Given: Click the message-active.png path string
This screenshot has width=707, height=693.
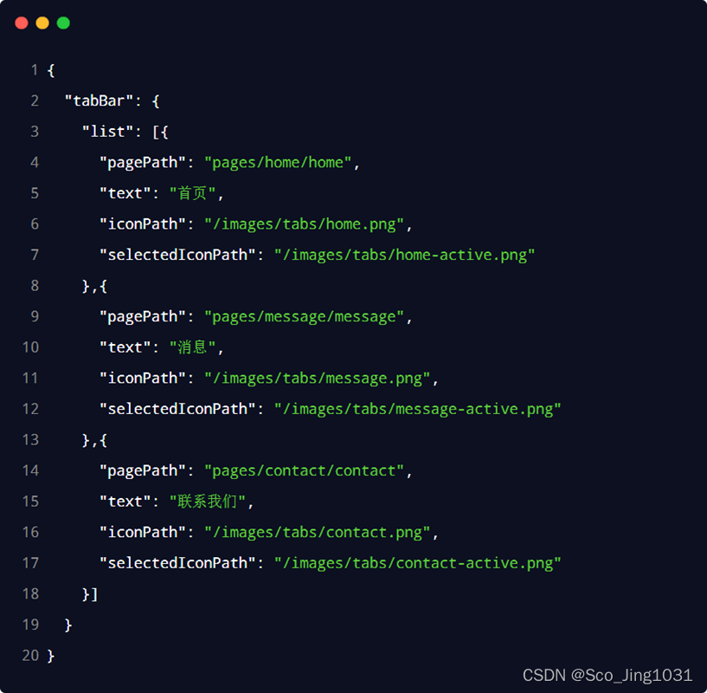Looking at the screenshot, I should click(x=417, y=409).
